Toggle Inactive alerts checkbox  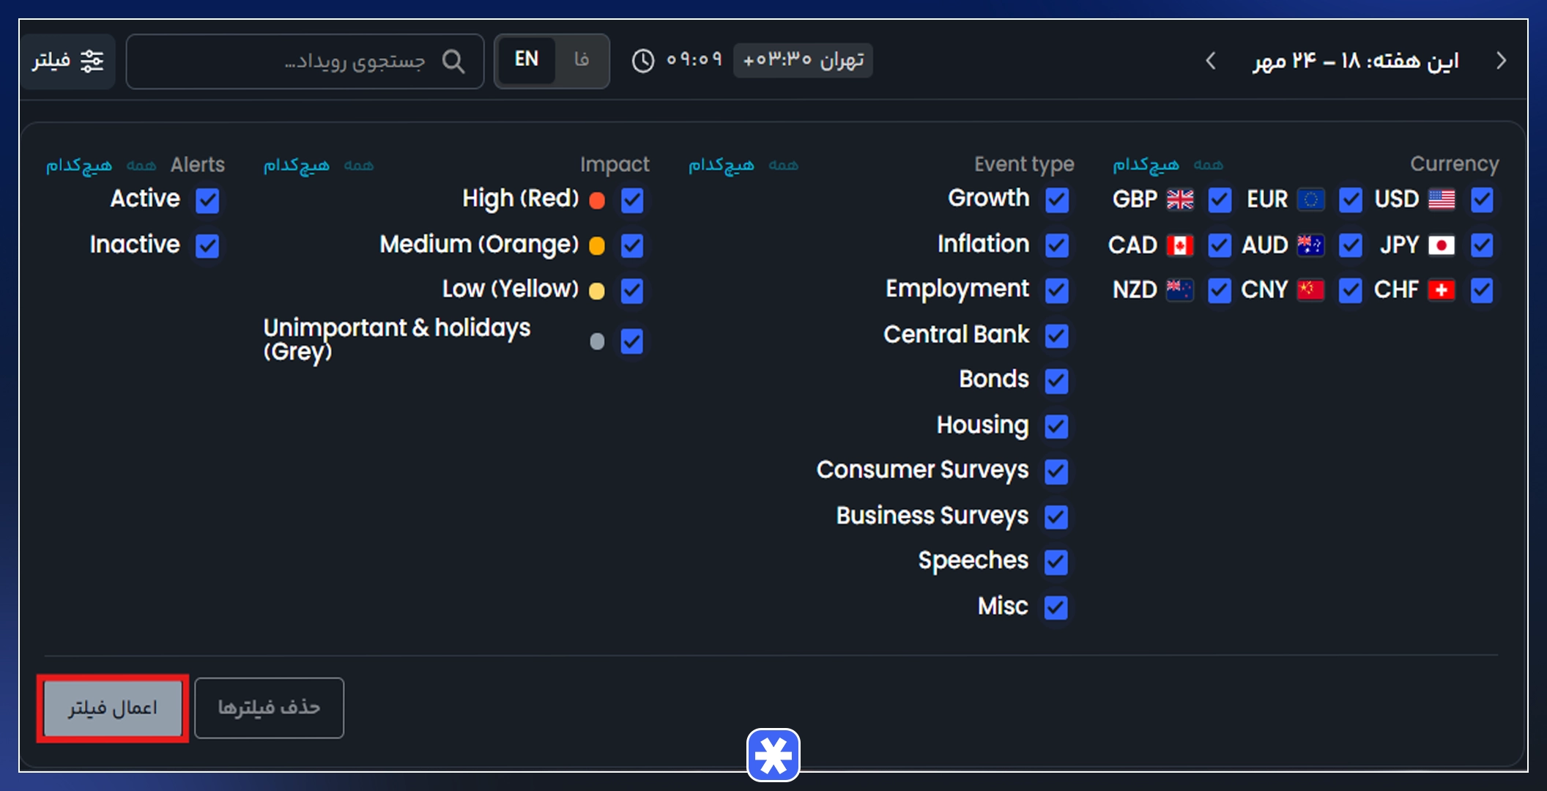[207, 245]
